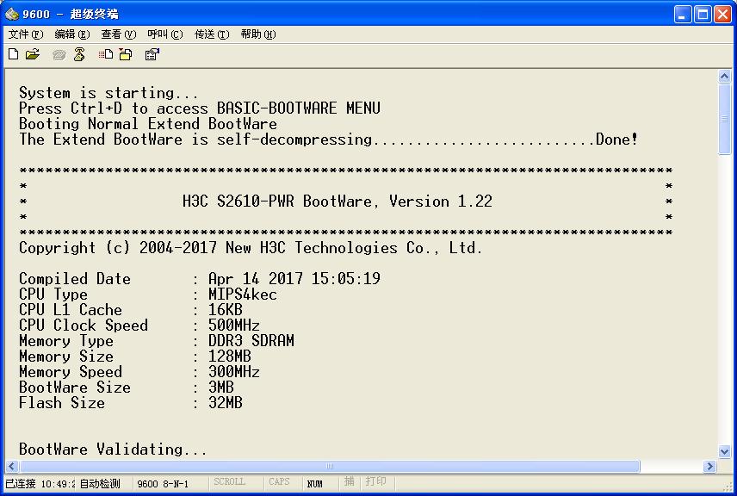Open the 传送(T) menu
This screenshot has width=737, height=496.
[211, 34]
